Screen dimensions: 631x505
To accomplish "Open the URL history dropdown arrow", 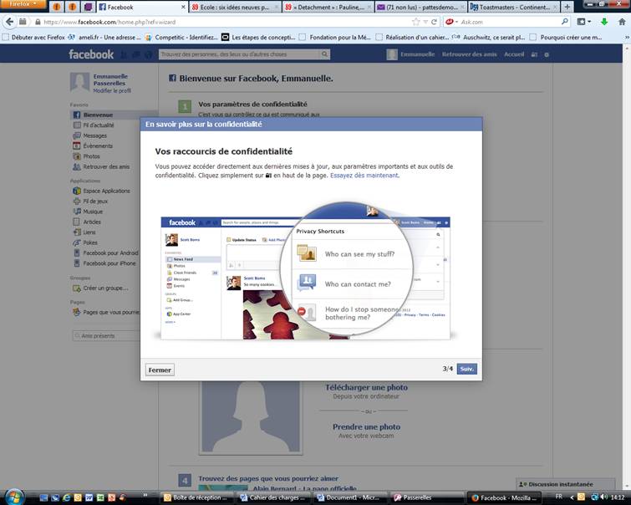I will [x=425, y=22].
